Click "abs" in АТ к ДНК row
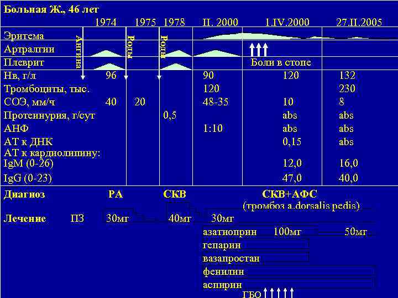The height and width of the screenshot is (298, 398). click(346, 142)
